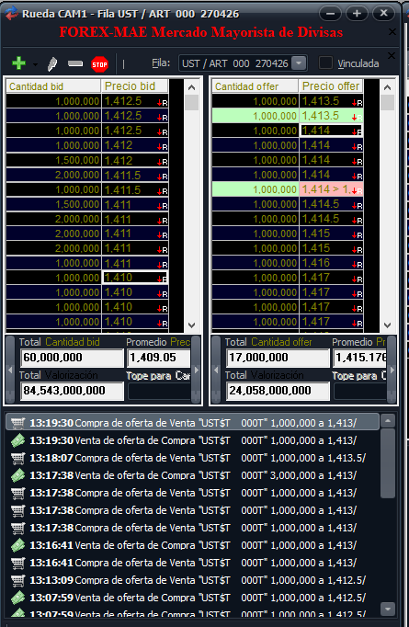The width and height of the screenshot is (409, 627).
Task: Click the green plus add-order icon
Action: tap(18, 63)
